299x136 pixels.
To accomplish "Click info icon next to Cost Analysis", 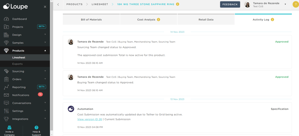I will 159,19.
